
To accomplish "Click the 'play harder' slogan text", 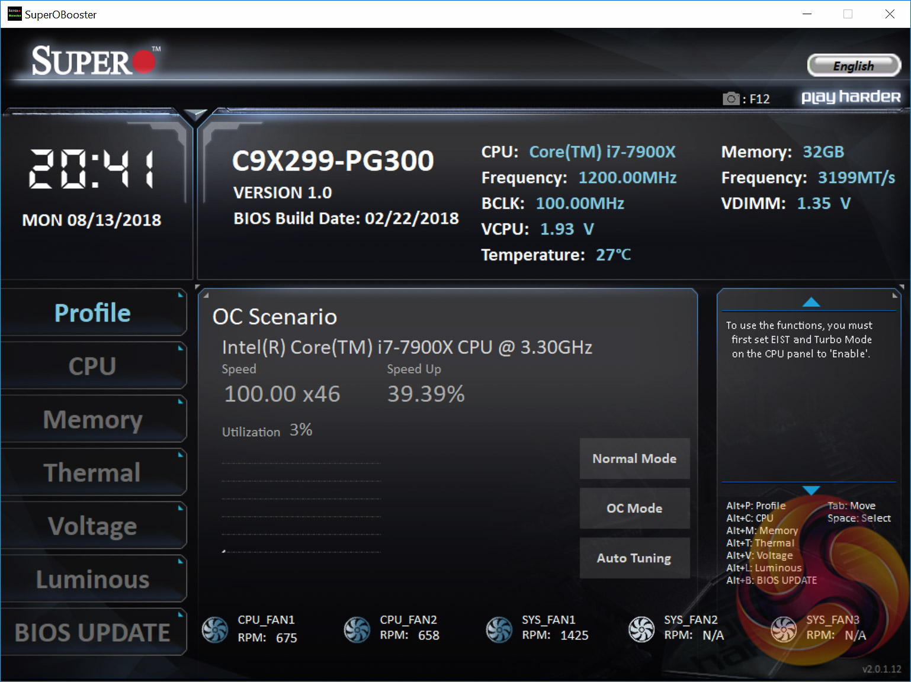I will coord(851,97).
